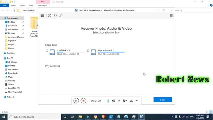Open Task View on the taskbar
Image resolution: width=213 pixels, height=120 pixels.
click(72, 117)
